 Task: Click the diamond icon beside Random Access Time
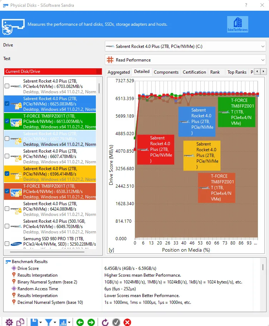point(14,288)
